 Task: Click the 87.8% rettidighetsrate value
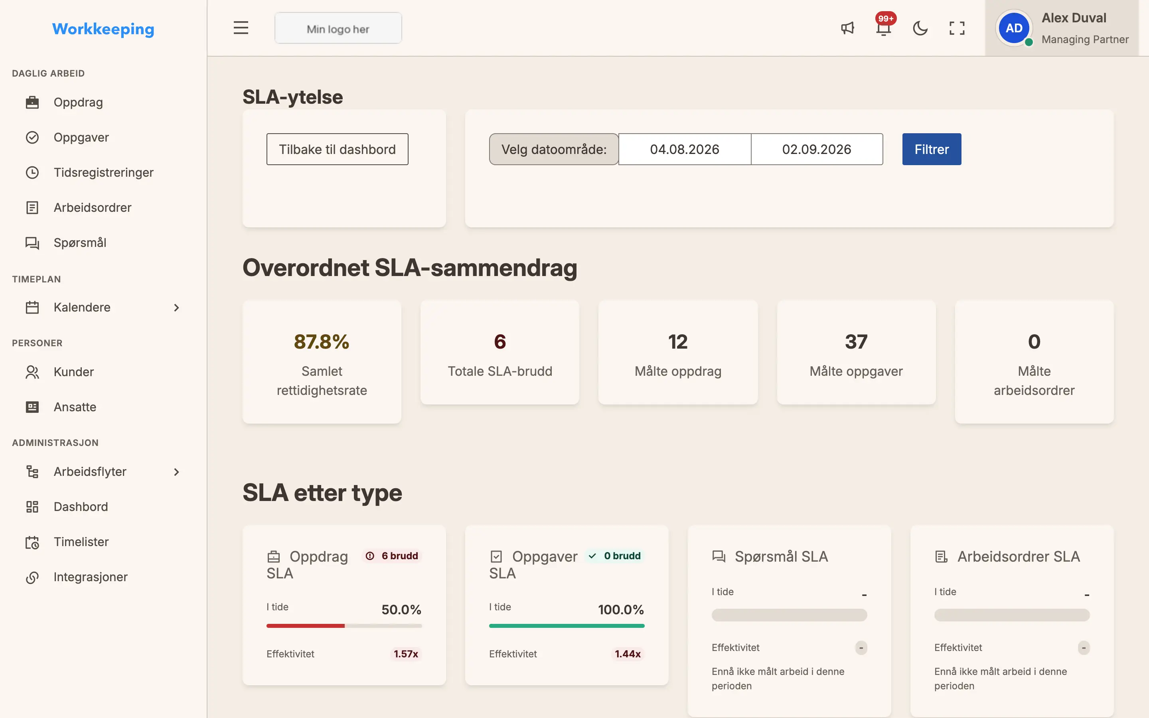click(322, 342)
